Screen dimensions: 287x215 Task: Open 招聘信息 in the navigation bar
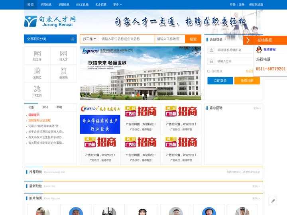(46, 4)
